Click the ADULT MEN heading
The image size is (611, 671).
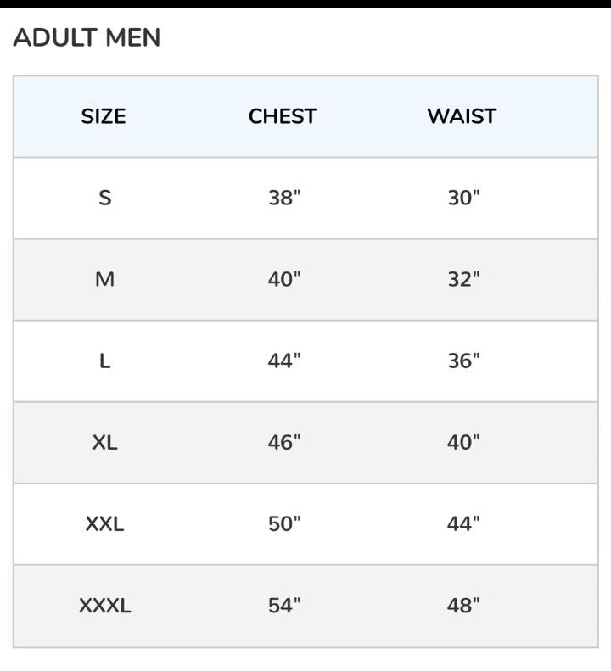pos(87,38)
